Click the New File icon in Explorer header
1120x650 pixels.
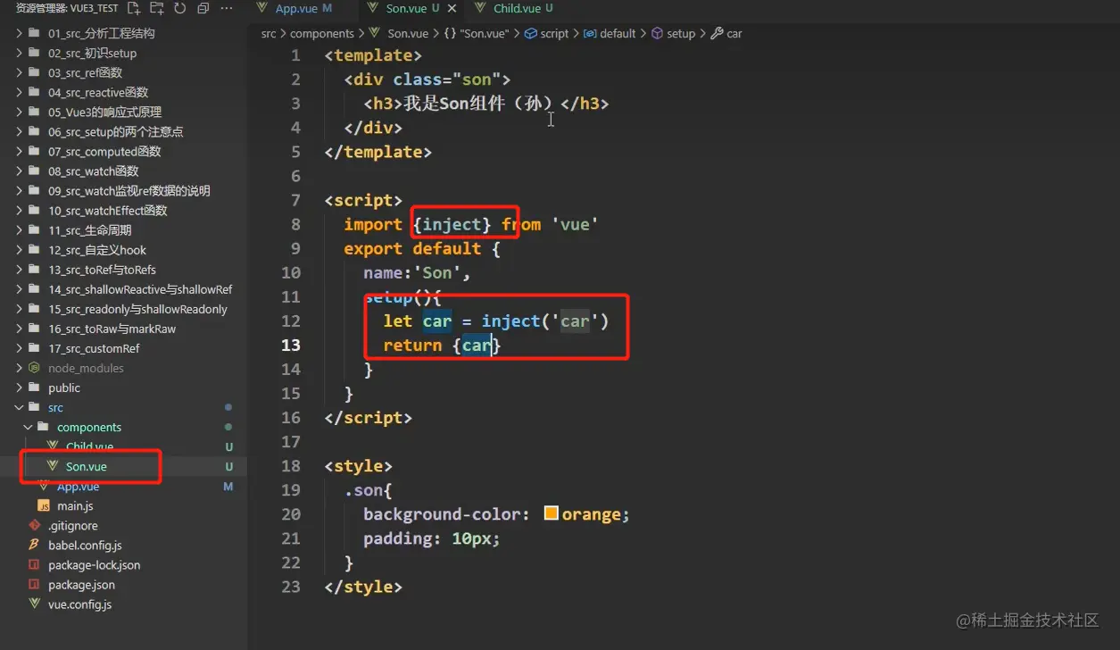click(134, 8)
